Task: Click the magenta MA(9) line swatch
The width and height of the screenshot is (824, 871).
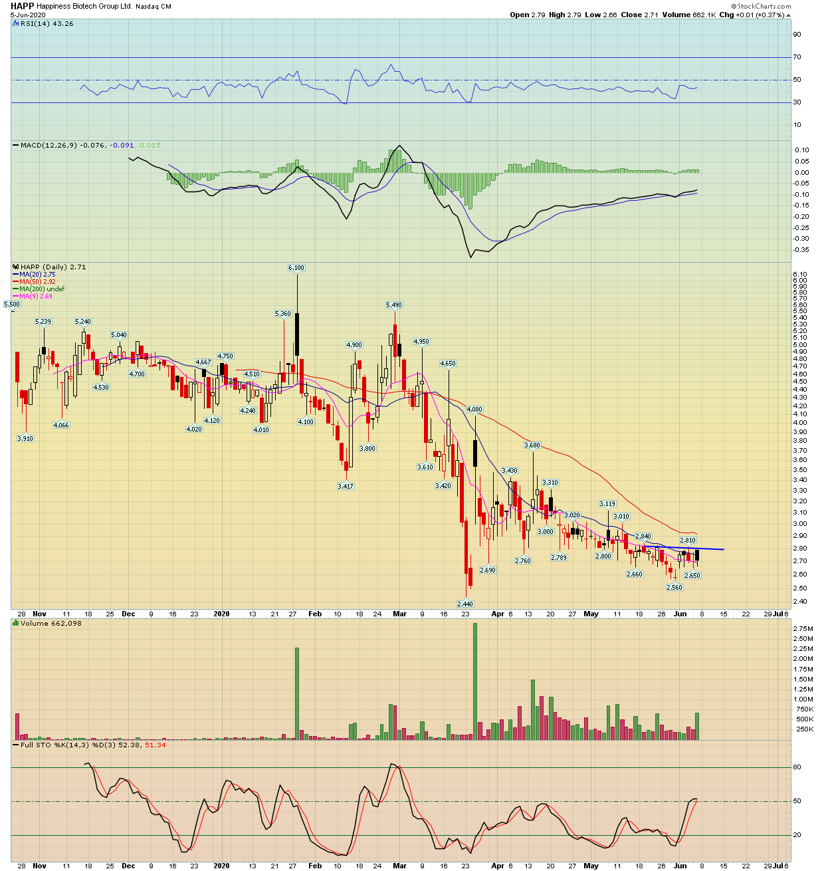Action: pyautogui.click(x=16, y=296)
